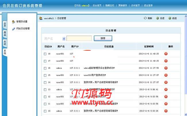Delete log entry 11 with red X

click(166, 104)
